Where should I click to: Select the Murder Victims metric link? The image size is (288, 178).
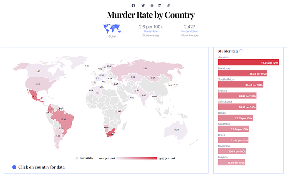(x=190, y=31)
